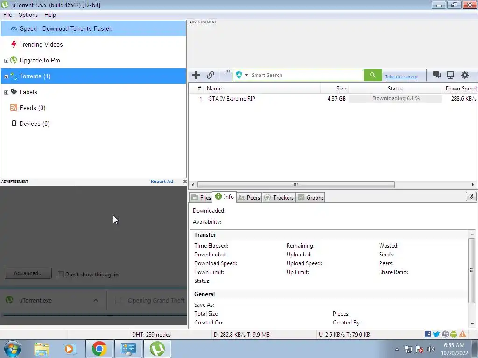Expand the Upgrade to Pro tree node
478x358 pixels.
tap(6, 61)
